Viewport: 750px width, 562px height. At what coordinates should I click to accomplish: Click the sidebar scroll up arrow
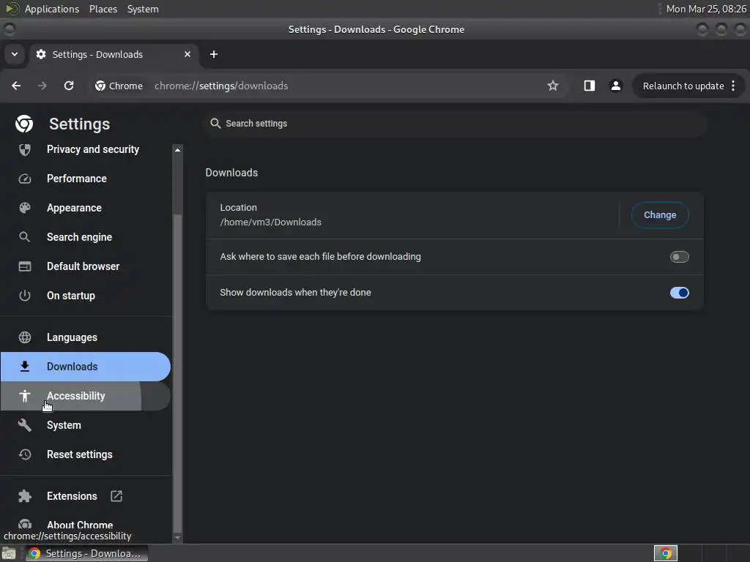(x=177, y=149)
